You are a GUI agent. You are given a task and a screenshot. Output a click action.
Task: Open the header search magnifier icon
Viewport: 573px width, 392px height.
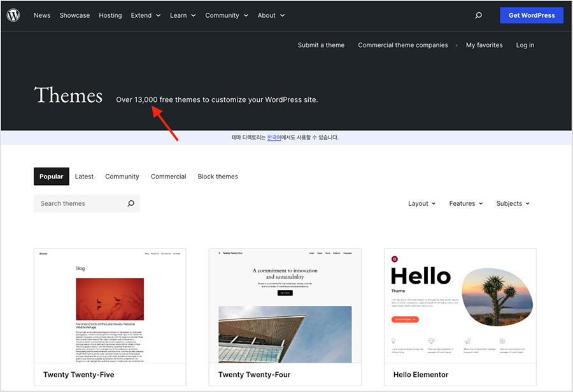click(x=478, y=15)
